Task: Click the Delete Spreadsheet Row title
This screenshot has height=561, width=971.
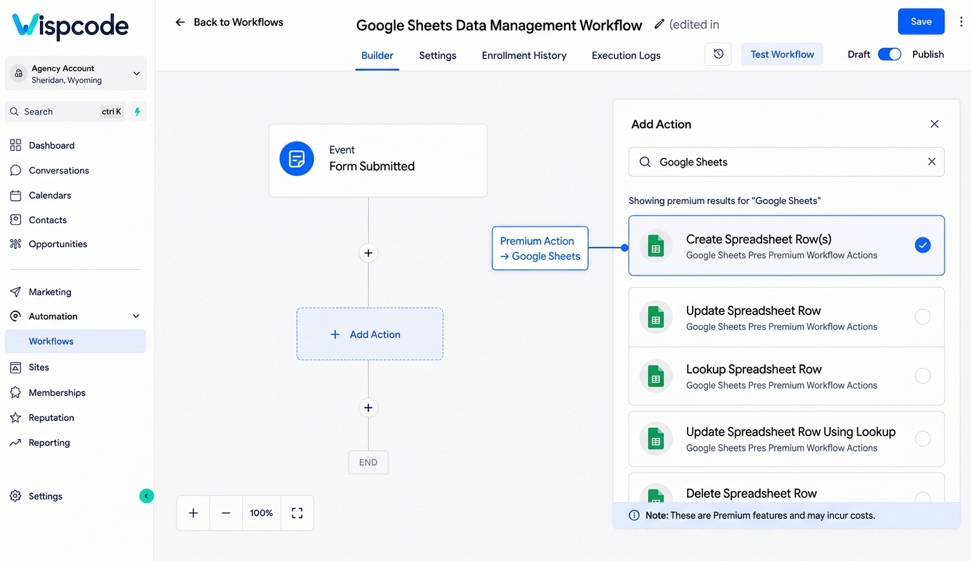Action: 751,493
